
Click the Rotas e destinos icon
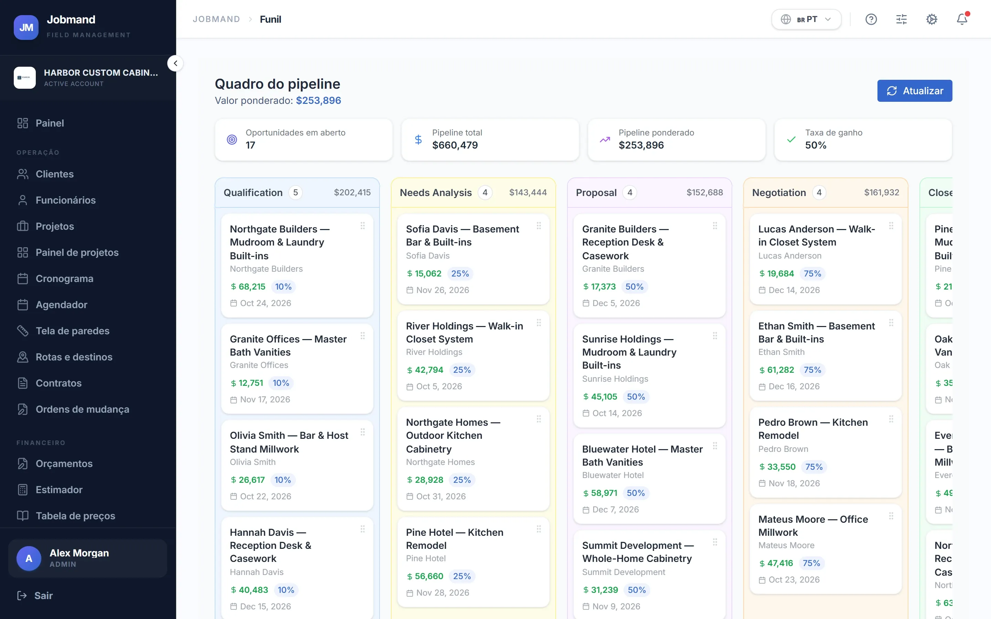point(22,357)
